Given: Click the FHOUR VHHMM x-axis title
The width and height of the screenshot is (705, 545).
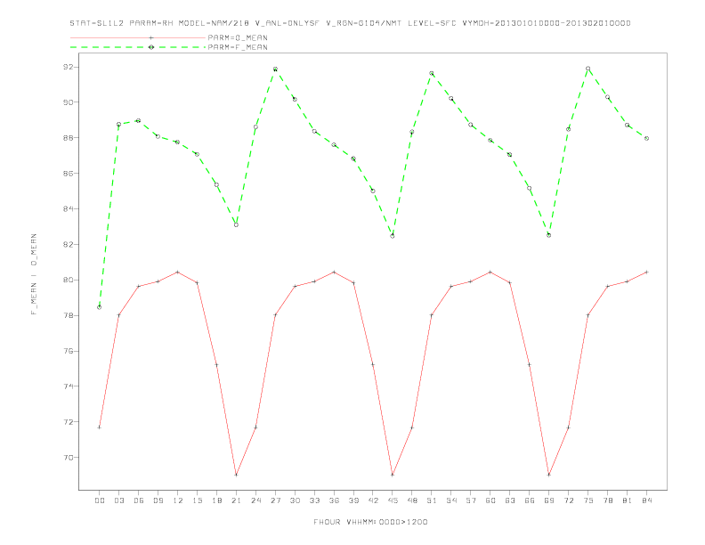Looking at the screenshot, I should tap(370, 522).
